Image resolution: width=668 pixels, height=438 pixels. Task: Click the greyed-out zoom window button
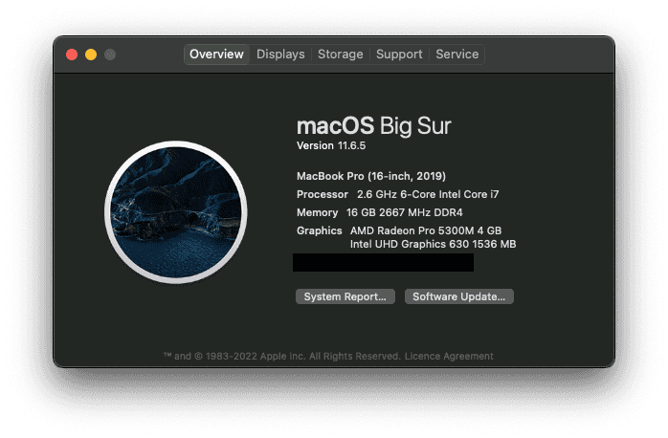[110, 55]
